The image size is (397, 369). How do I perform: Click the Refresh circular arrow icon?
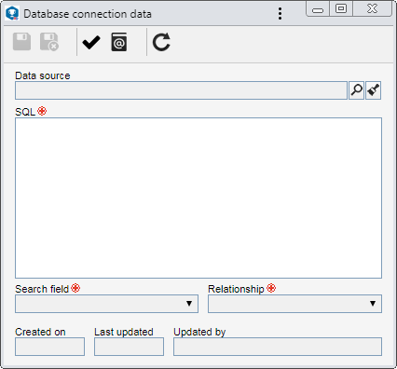(x=161, y=42)
